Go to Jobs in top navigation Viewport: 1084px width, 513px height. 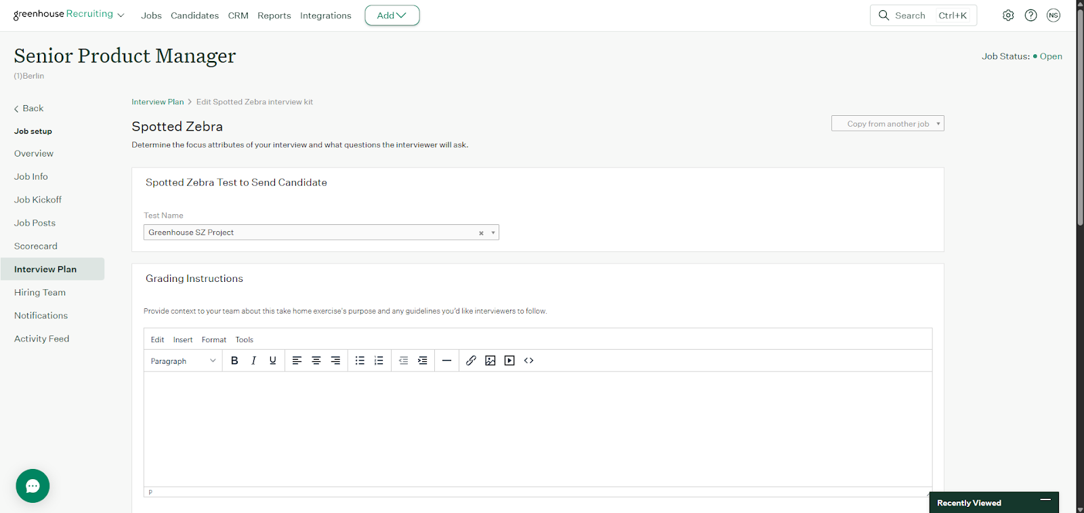click(151, 16)
